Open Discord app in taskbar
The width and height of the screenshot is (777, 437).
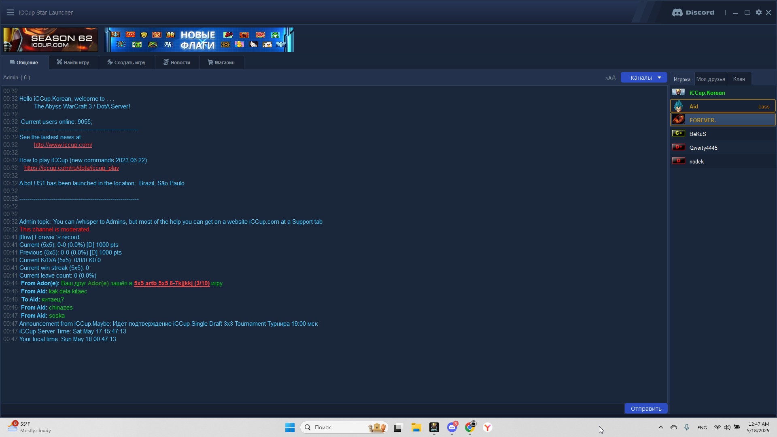click(452, 427)
